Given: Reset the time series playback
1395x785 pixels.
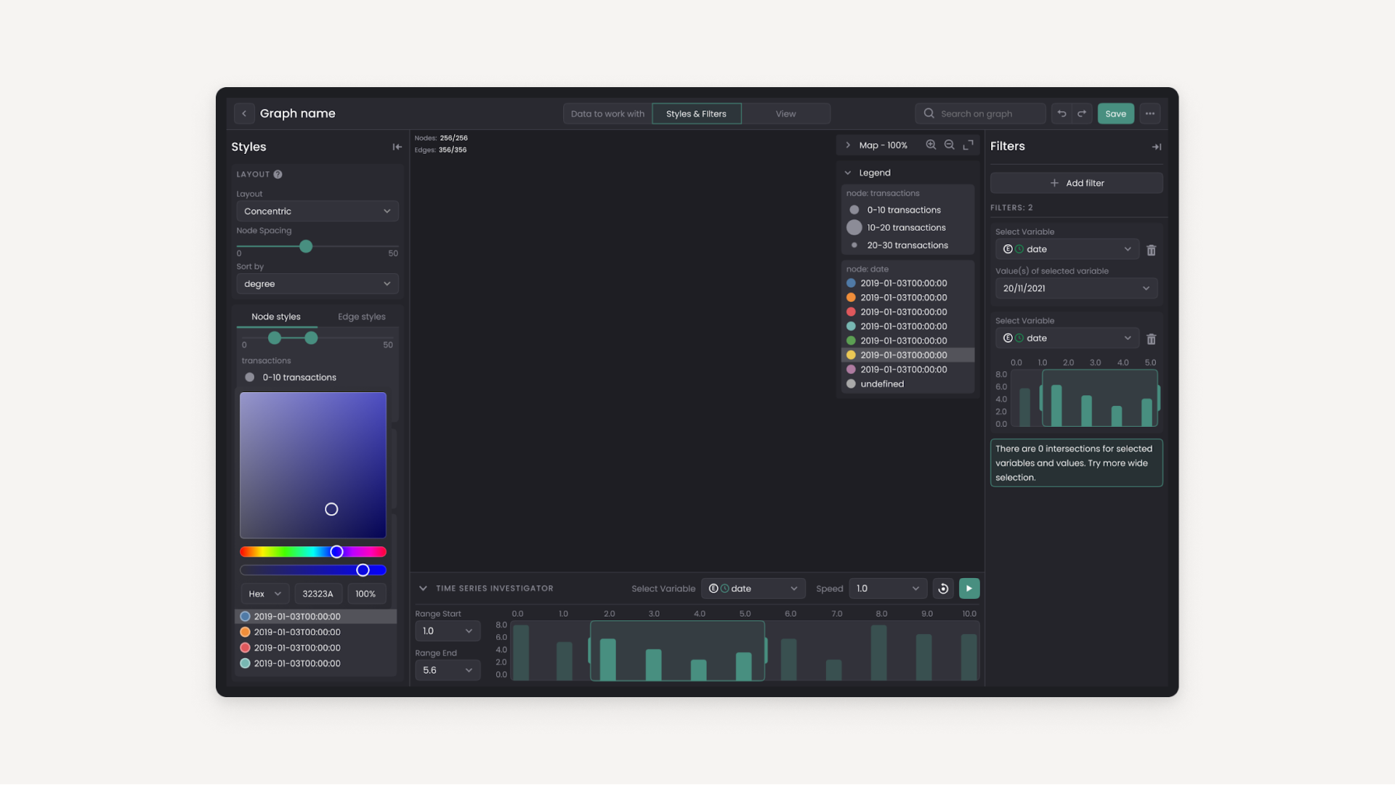Looking at the screenshot, I should point(943,588).
